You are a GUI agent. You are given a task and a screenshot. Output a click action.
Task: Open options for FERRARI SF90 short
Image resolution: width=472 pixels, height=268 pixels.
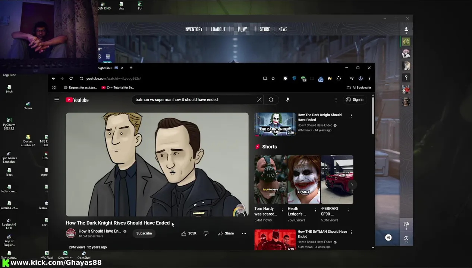click(349, 211)
